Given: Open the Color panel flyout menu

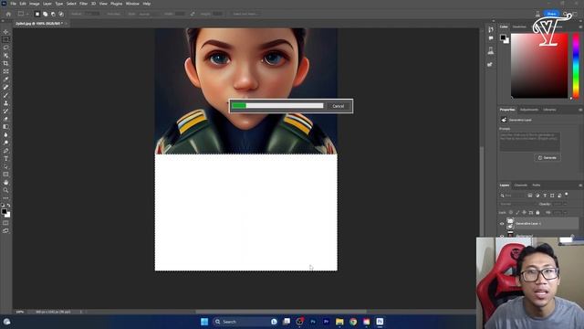Looking at the screenshot, I should pos(580,27).
